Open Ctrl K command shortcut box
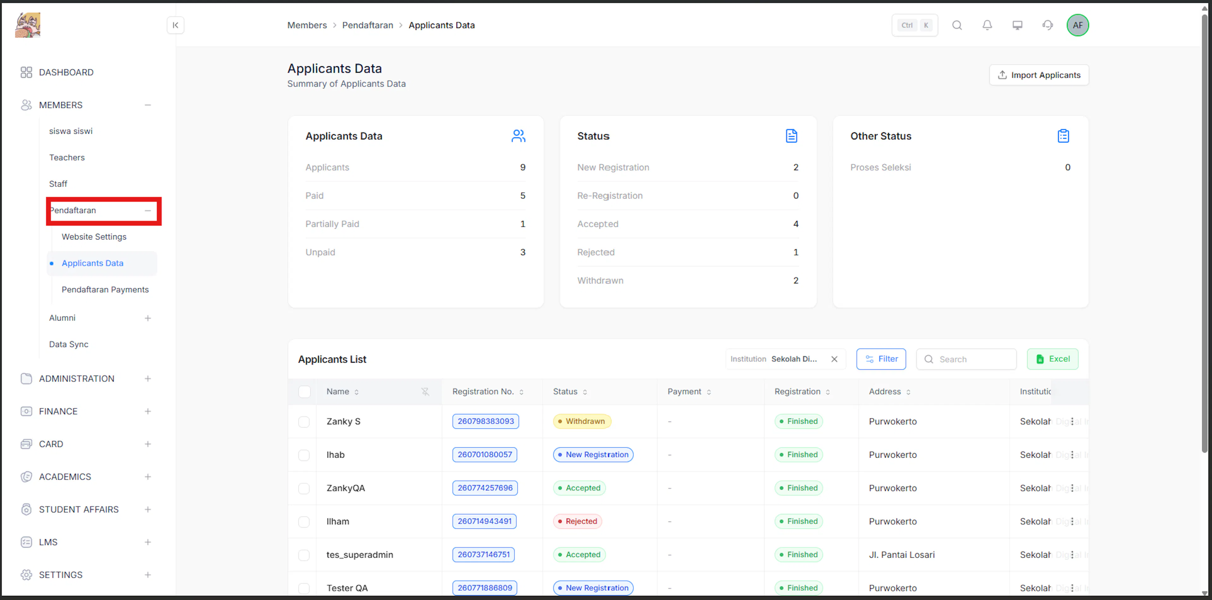This screenshot has width=1212, height=600. (915, 25)
